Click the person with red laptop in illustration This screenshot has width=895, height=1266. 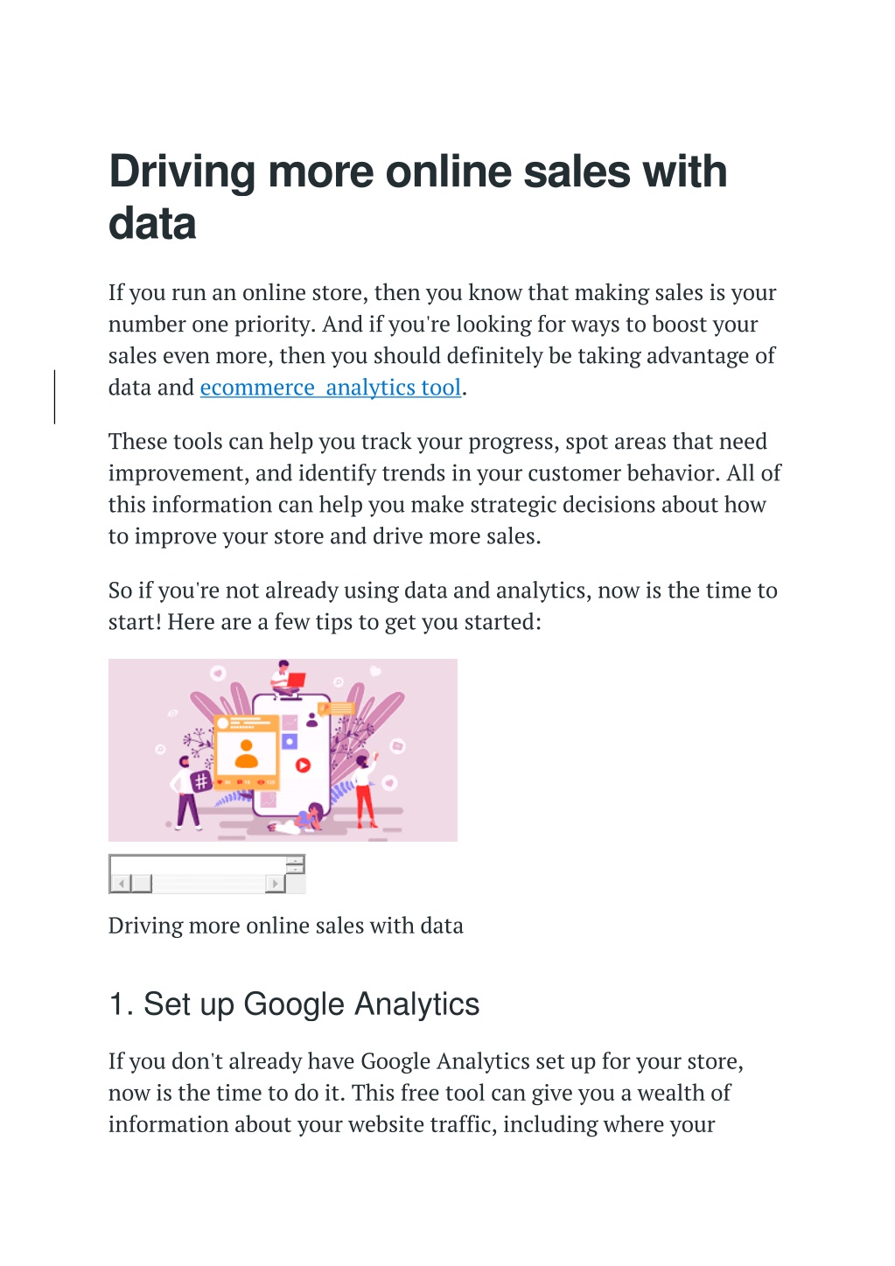click(x=285, y=678)
